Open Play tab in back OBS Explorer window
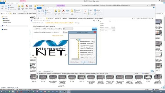 [23, 3]
